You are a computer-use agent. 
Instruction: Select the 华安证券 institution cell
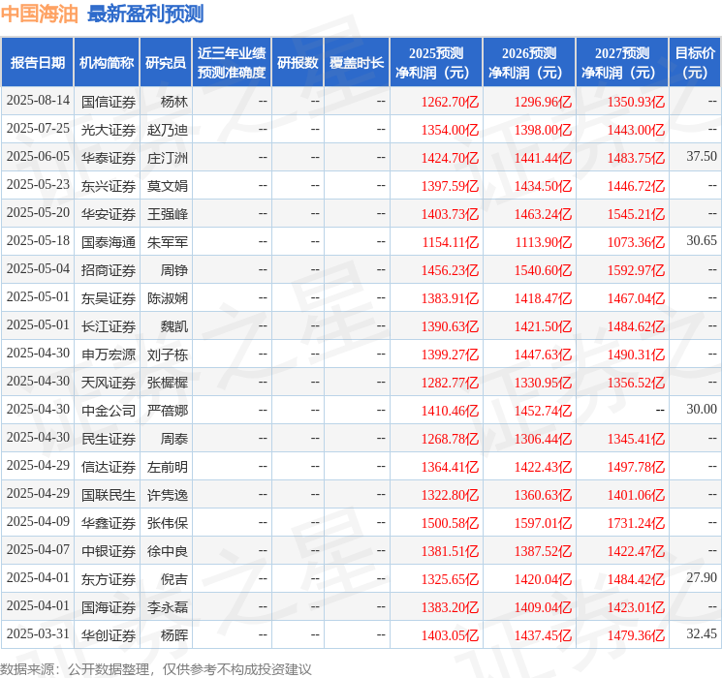109,214
